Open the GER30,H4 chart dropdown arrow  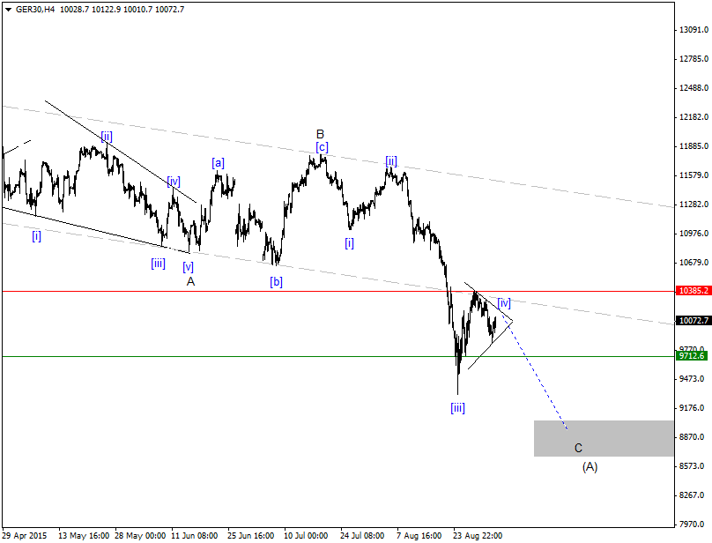point(8,10)
